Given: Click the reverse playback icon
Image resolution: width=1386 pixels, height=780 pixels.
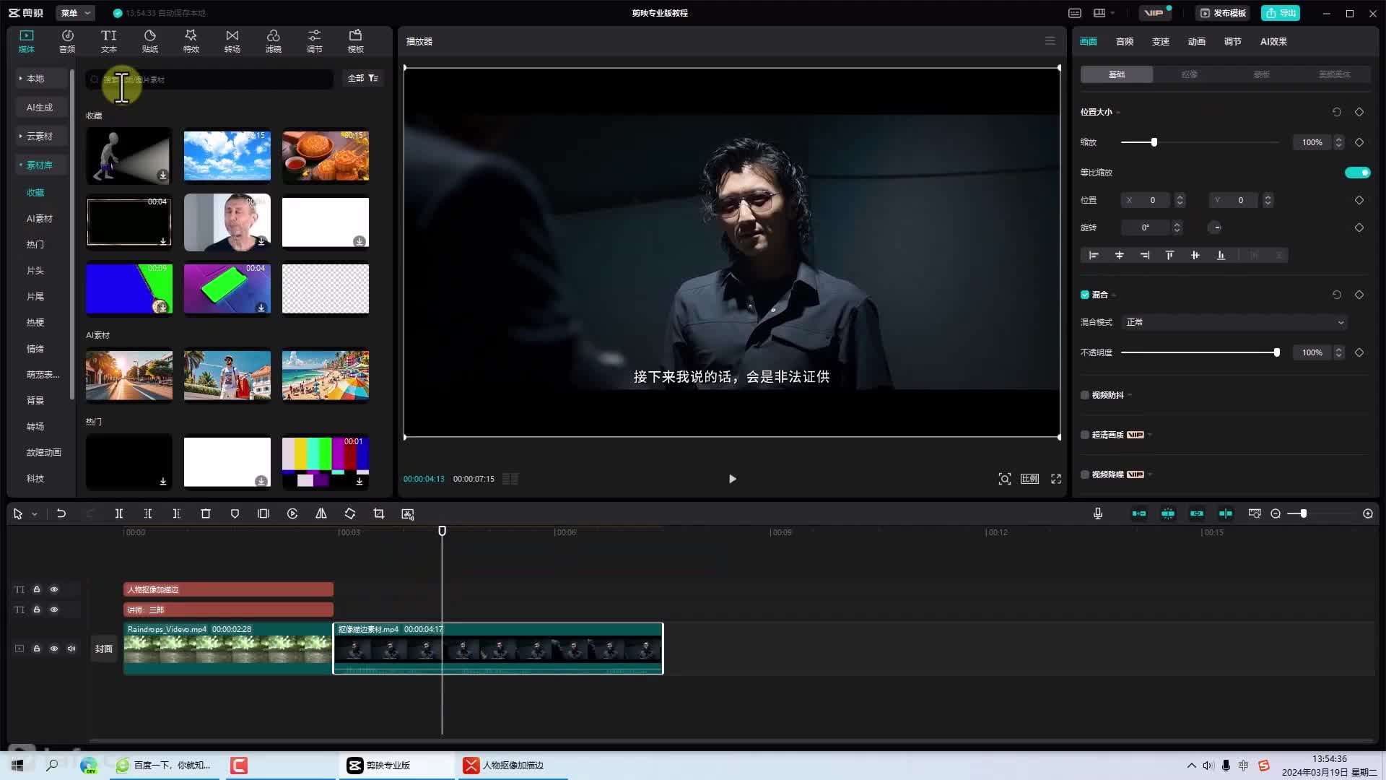Looking at the screenshot, I should (292, 513).
